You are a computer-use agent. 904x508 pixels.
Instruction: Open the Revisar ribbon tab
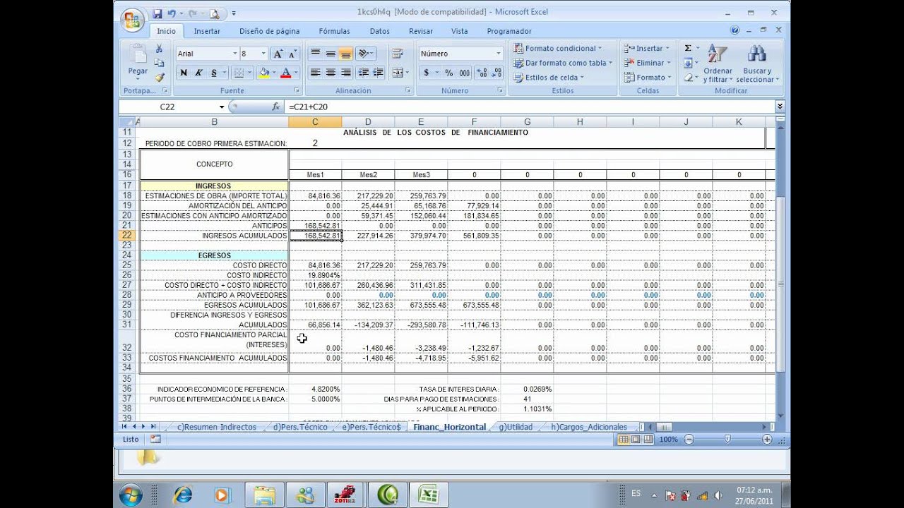[x=421, y=31]
